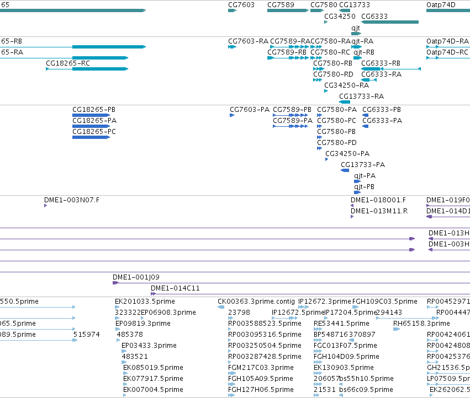470x398 pixels.
Task: Select EST FGH109C03.5prime
Action: pos(384,302)
